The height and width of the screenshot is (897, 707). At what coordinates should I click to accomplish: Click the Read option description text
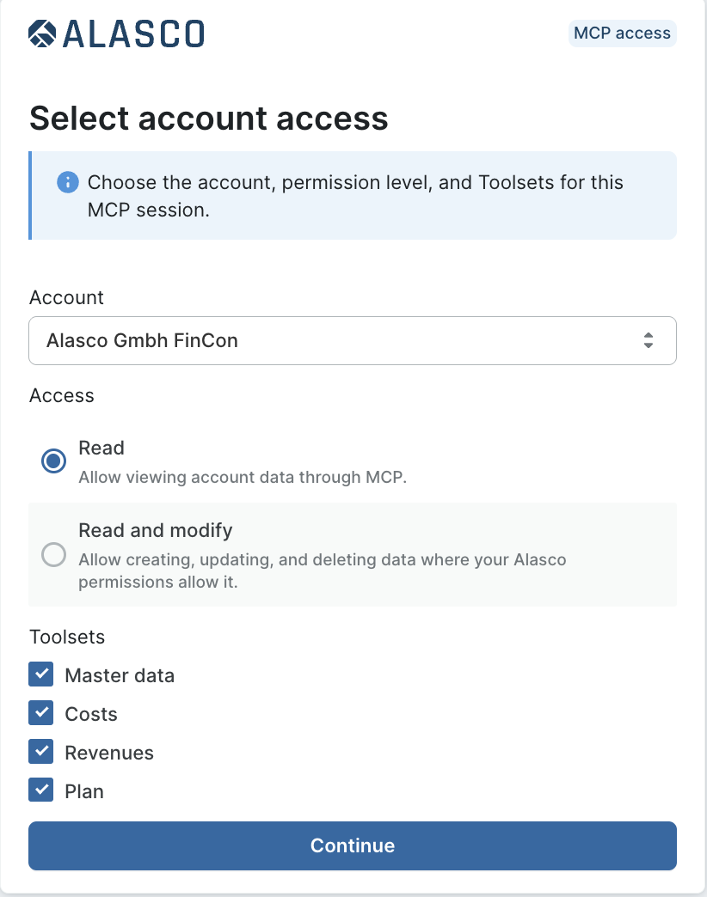pos(243,477)
